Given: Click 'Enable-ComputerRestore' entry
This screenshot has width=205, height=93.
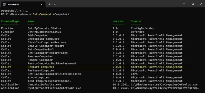Looking at the screenshot, I should pos(46,46).
